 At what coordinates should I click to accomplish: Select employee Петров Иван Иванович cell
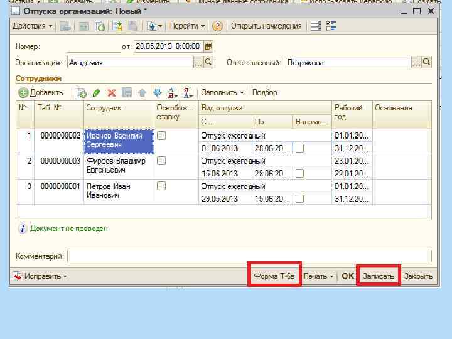pos(119,191)
